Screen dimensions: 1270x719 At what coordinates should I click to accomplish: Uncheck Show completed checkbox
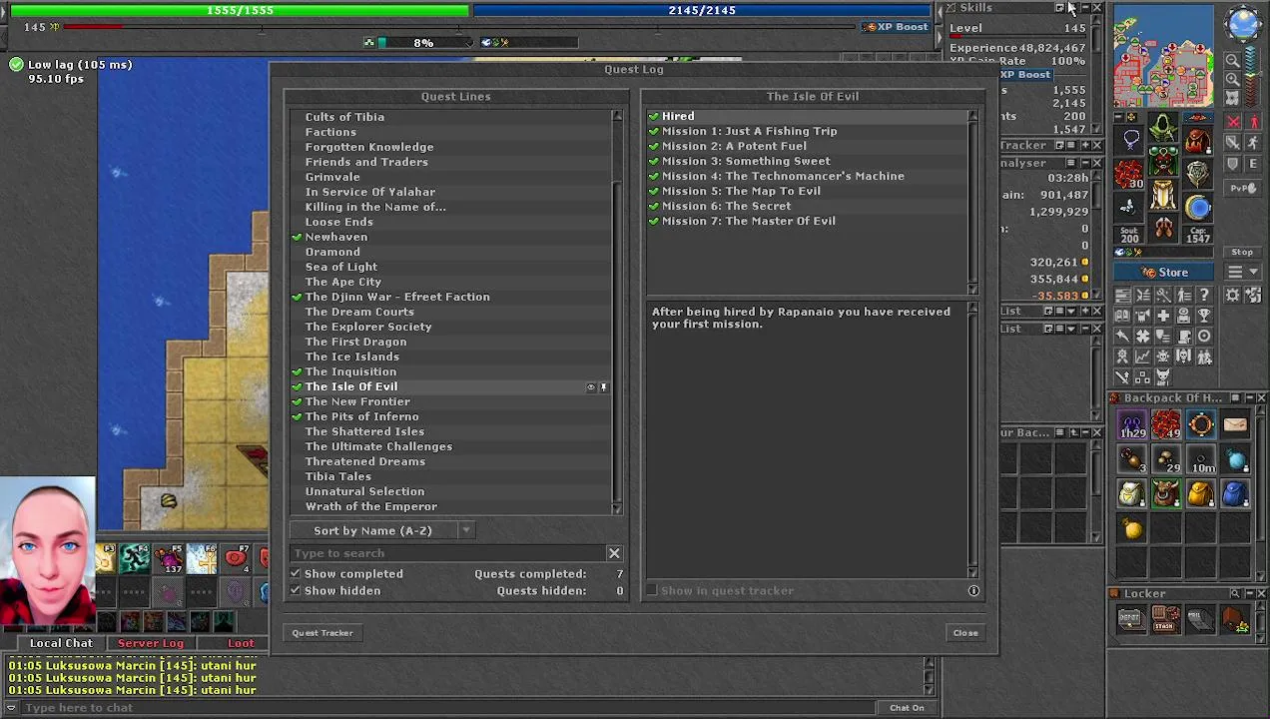coord(296,574)
